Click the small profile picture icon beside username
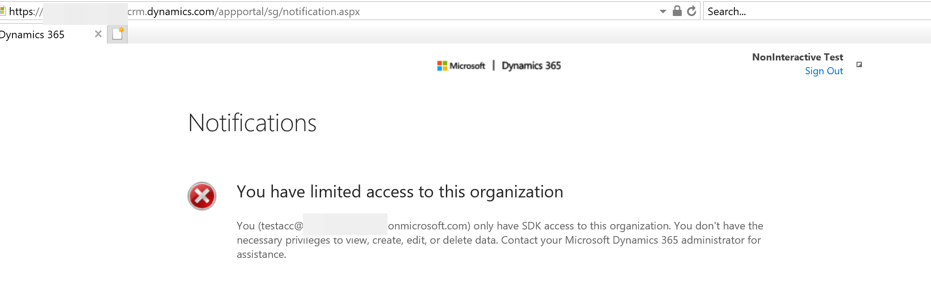This screenshot has width=931, height=285. pos(859,64)
